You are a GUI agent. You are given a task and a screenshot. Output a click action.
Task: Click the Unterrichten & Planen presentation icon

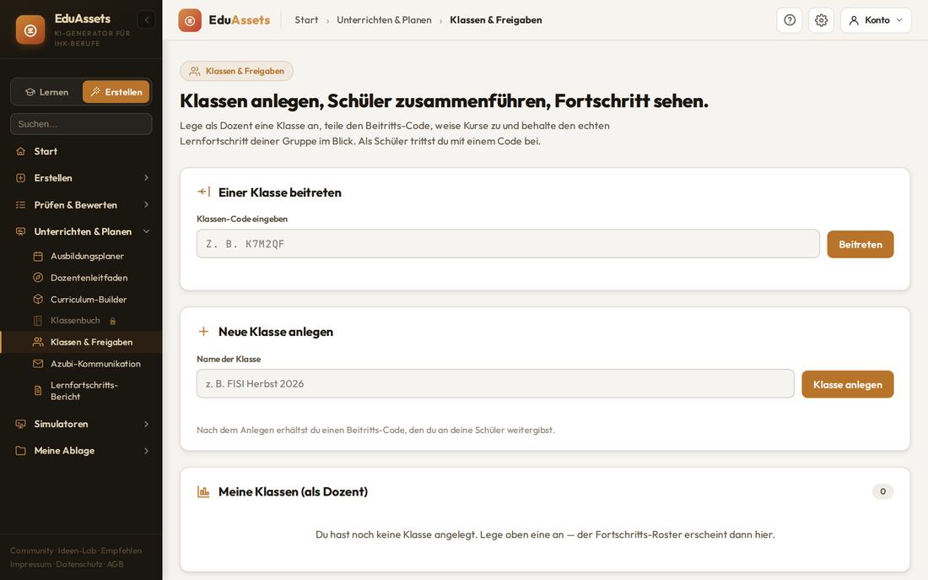[21, 231]
